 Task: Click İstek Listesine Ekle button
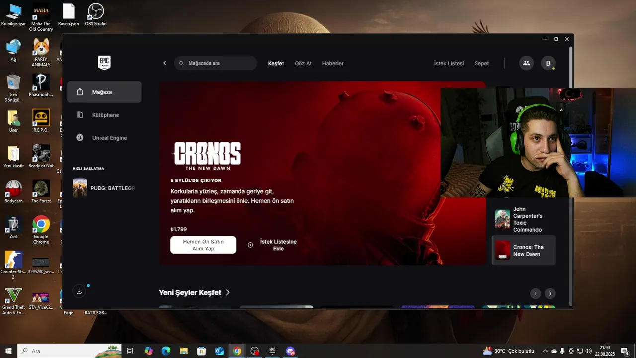pos(272,245)
